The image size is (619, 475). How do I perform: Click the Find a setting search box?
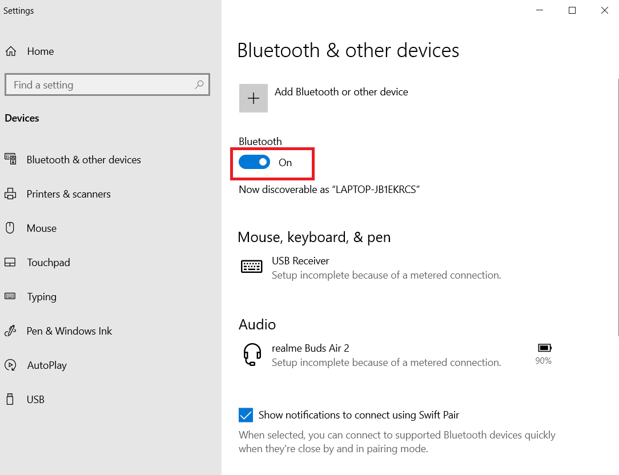click(x=107, y=84)
